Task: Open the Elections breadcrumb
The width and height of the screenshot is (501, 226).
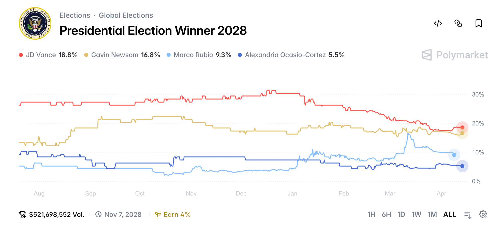Action: point(75,15)
